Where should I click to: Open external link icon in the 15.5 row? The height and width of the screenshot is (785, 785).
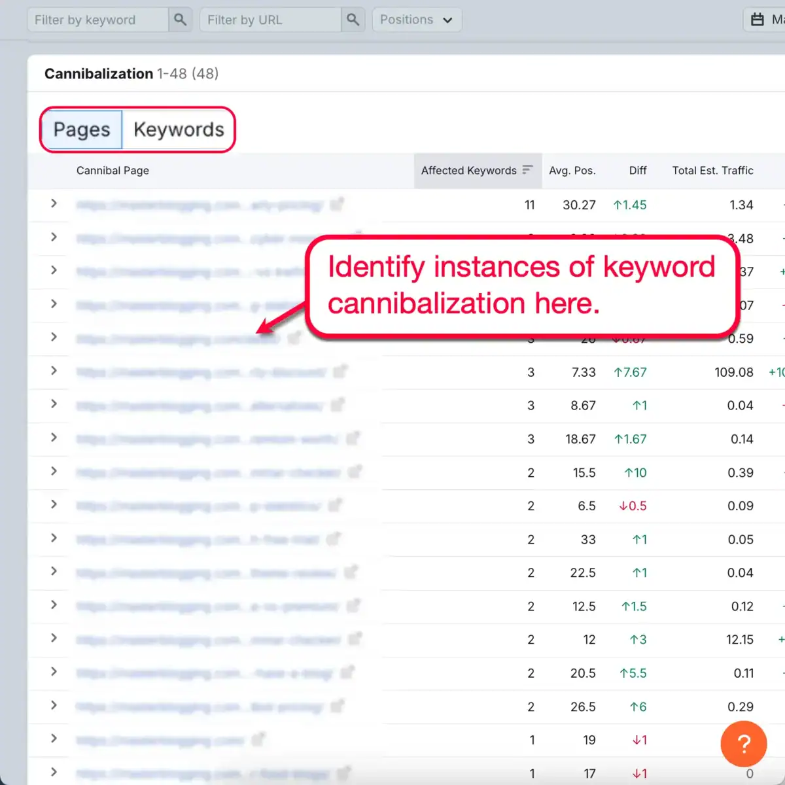pyautogui.click(x=355, y=472)
